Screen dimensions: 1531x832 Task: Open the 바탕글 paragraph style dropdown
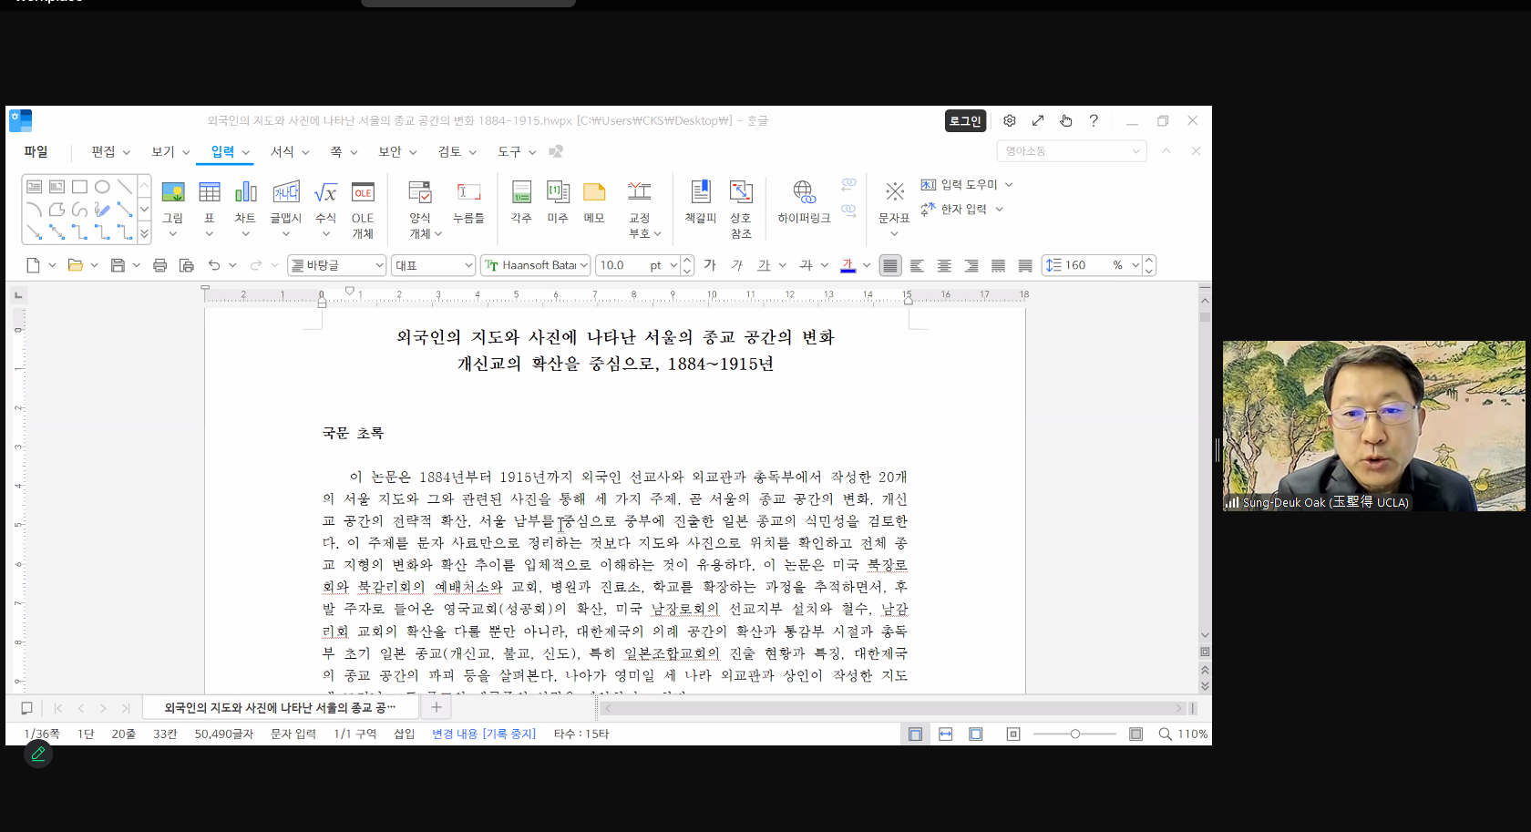(x=337, y=265)
